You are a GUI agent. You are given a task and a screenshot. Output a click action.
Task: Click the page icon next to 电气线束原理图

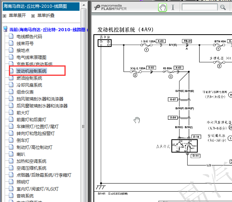click(11, 57)
